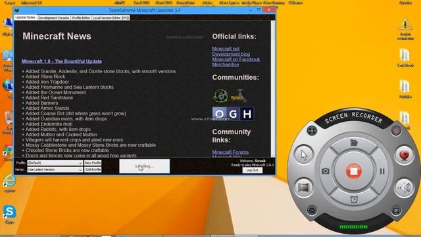Open the Development blog link
The image size is (421, 237).
[231, 54]
